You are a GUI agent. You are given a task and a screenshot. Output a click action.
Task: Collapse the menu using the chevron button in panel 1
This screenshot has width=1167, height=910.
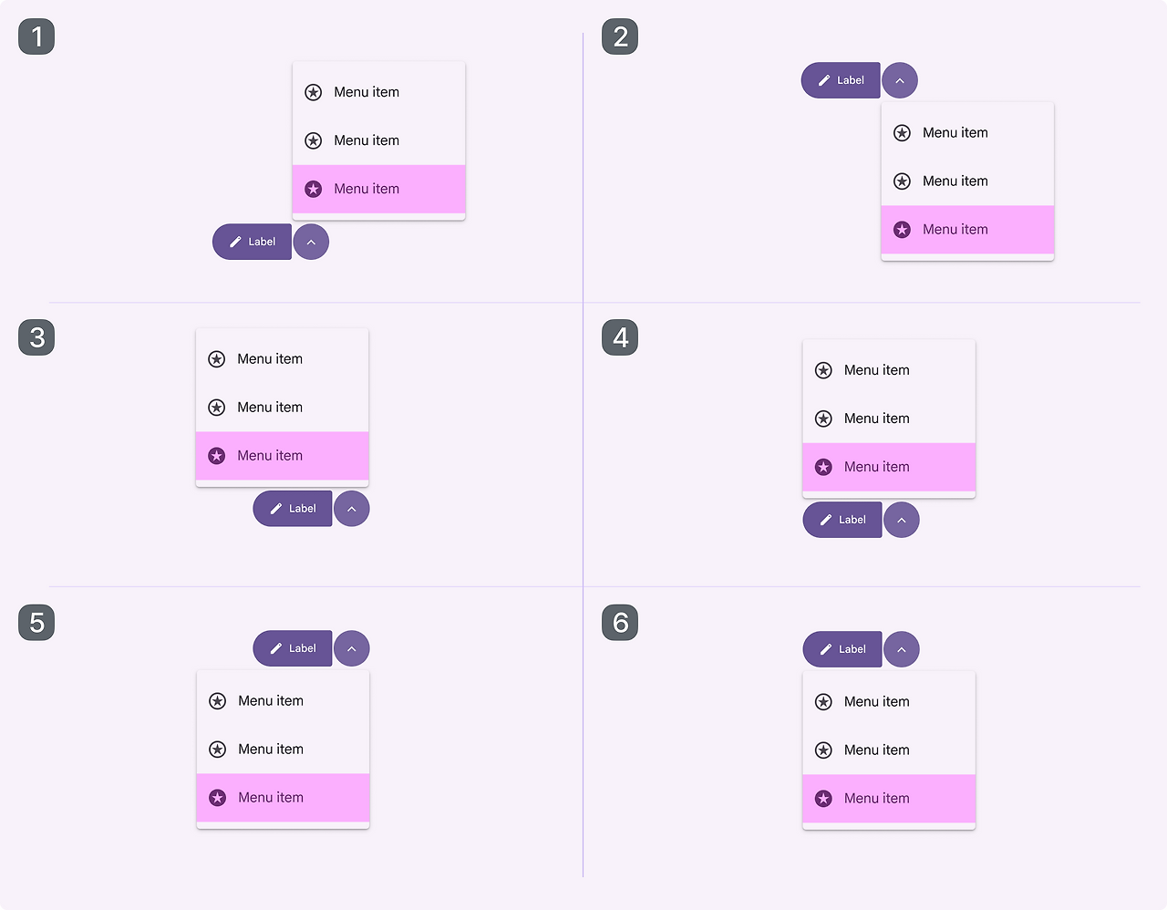(311, 242)
